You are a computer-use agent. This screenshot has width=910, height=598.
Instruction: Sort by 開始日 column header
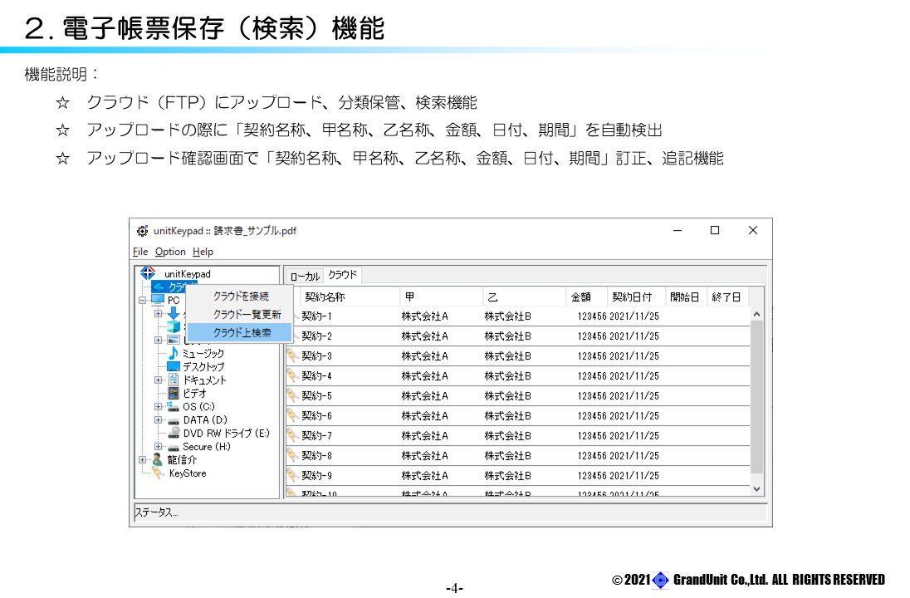point(686,297)
